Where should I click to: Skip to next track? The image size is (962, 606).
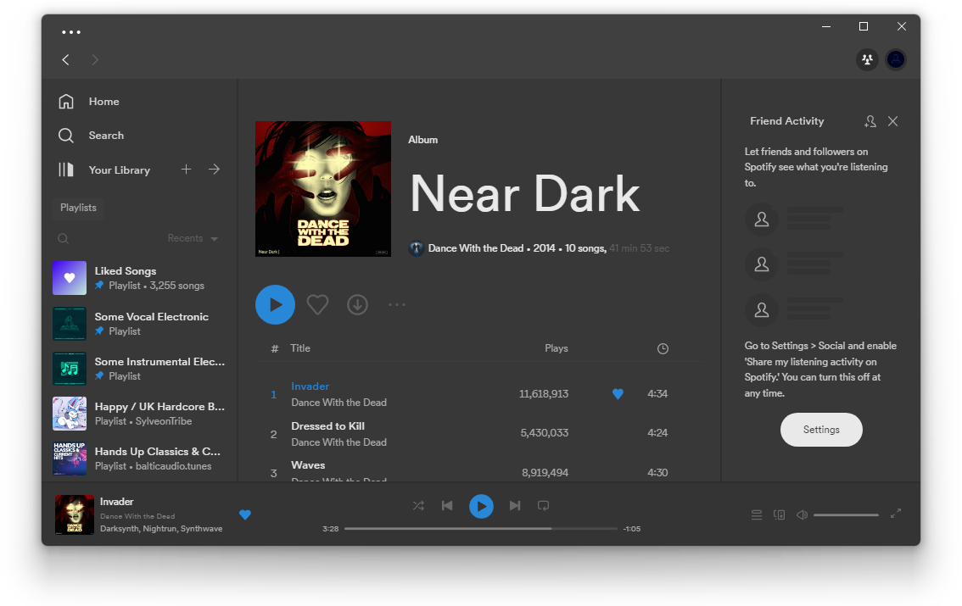click(x=515, y=505)
